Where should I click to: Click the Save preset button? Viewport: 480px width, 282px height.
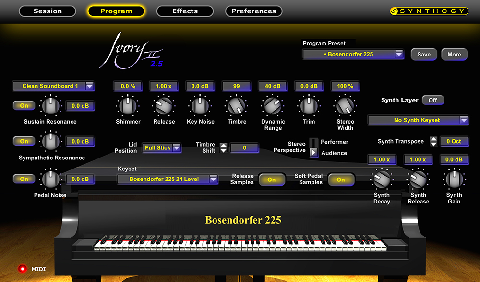coord(423,55)
